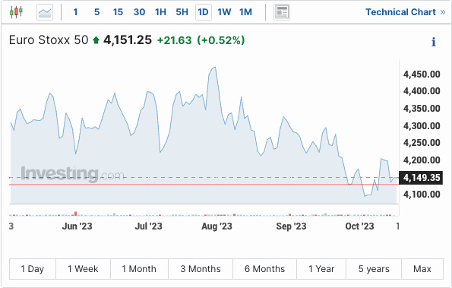Select the area chart style icon
This screenshot has height=288, width=452.
point(45,12)
